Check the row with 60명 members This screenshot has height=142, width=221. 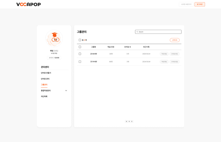tap(80, 61)
